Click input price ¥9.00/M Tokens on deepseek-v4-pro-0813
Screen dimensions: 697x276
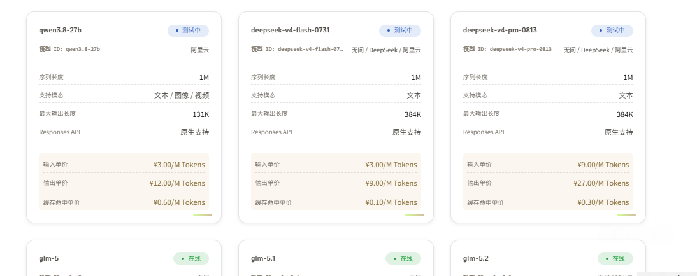[x=603, y=165]
